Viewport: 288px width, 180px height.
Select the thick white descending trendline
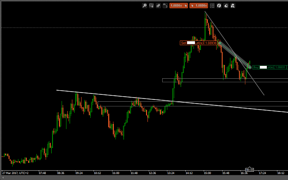click(172, 101)
